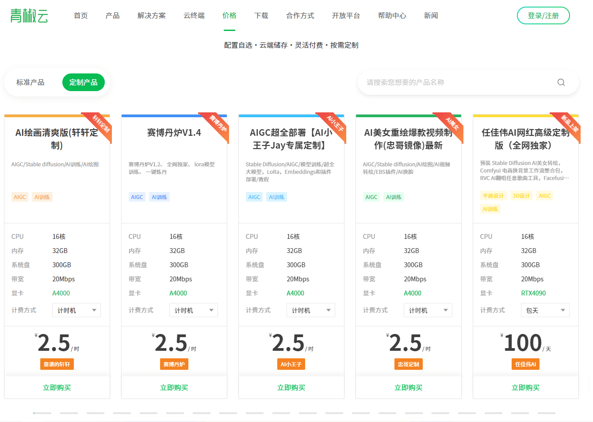
Task: Click AI训练 tag on AI绘画清爽版 card
Action: click(42, 197)
